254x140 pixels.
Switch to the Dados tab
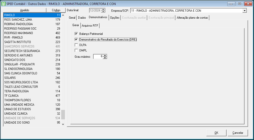[82, 18]
